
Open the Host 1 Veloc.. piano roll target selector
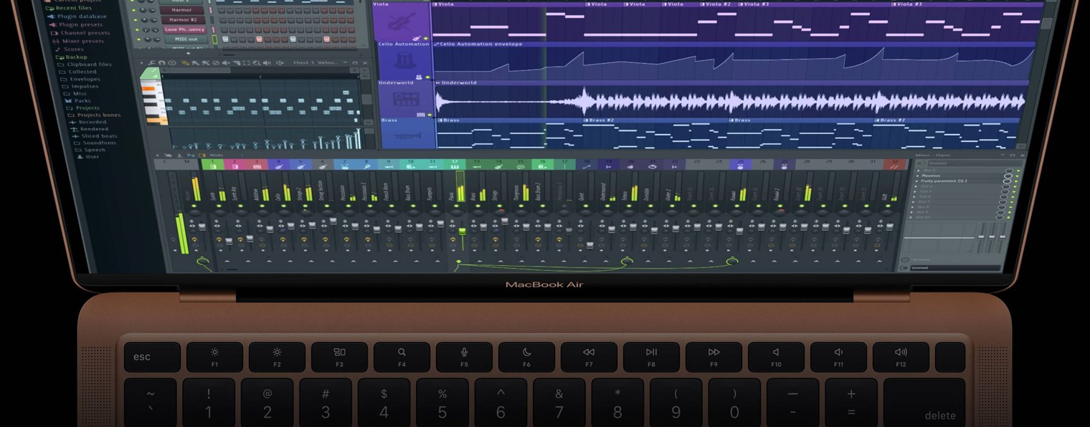[x=314, y=63]
